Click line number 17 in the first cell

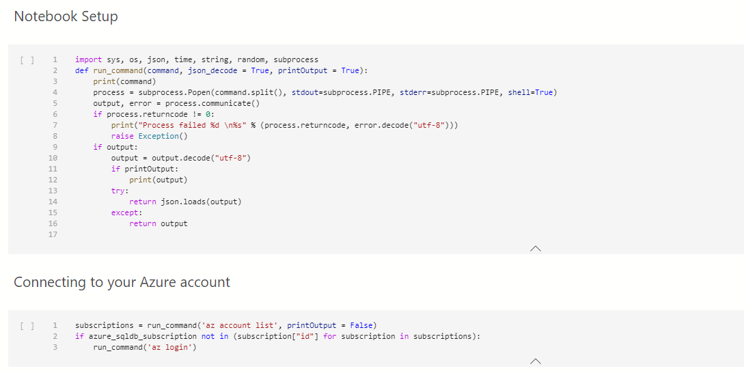(x=53, y=234)
